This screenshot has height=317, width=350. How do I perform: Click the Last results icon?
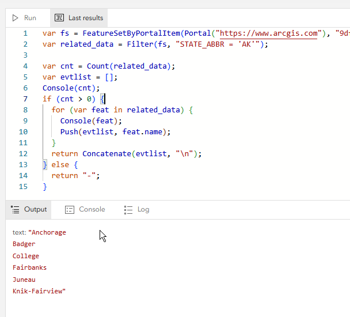[59, 18]
